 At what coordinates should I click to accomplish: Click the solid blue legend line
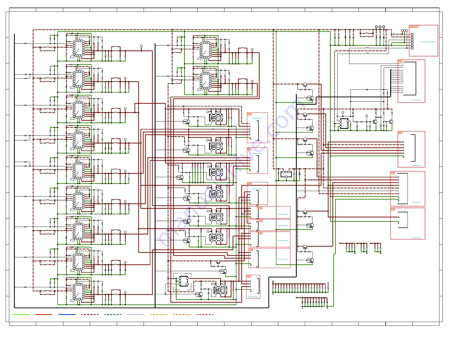(67, 314)
